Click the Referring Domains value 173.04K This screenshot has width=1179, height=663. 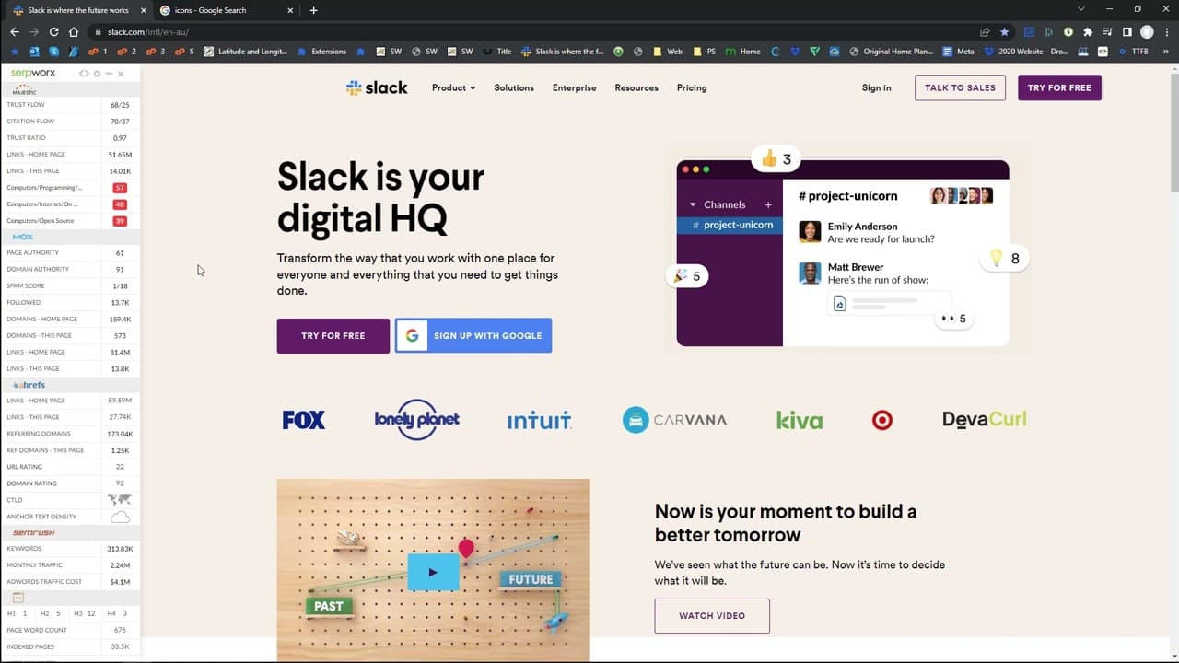tap(120, 434)
